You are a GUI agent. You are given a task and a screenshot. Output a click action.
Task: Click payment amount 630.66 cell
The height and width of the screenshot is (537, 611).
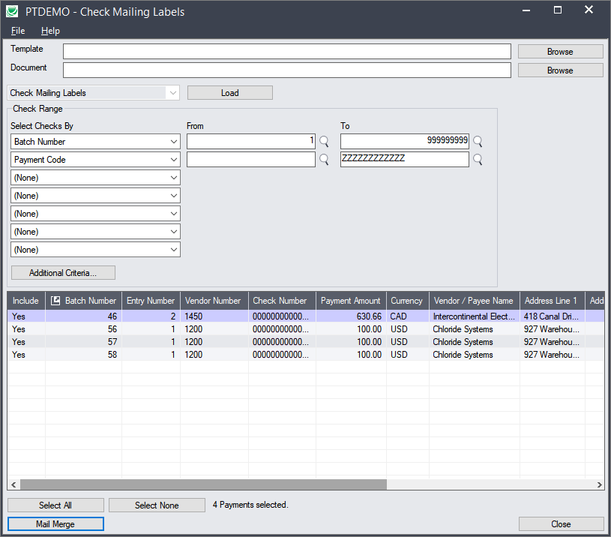pyautogui.click(x=351, y=316)
